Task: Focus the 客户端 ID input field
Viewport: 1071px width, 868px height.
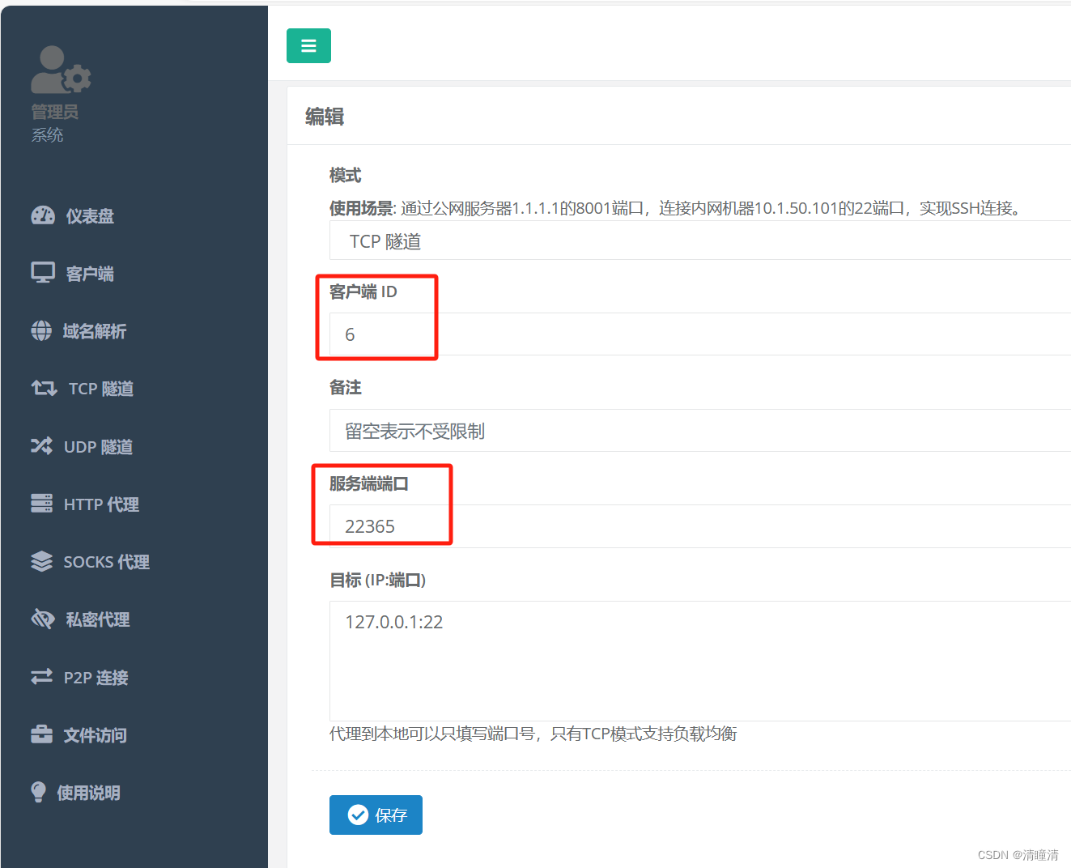Action: 700,334
